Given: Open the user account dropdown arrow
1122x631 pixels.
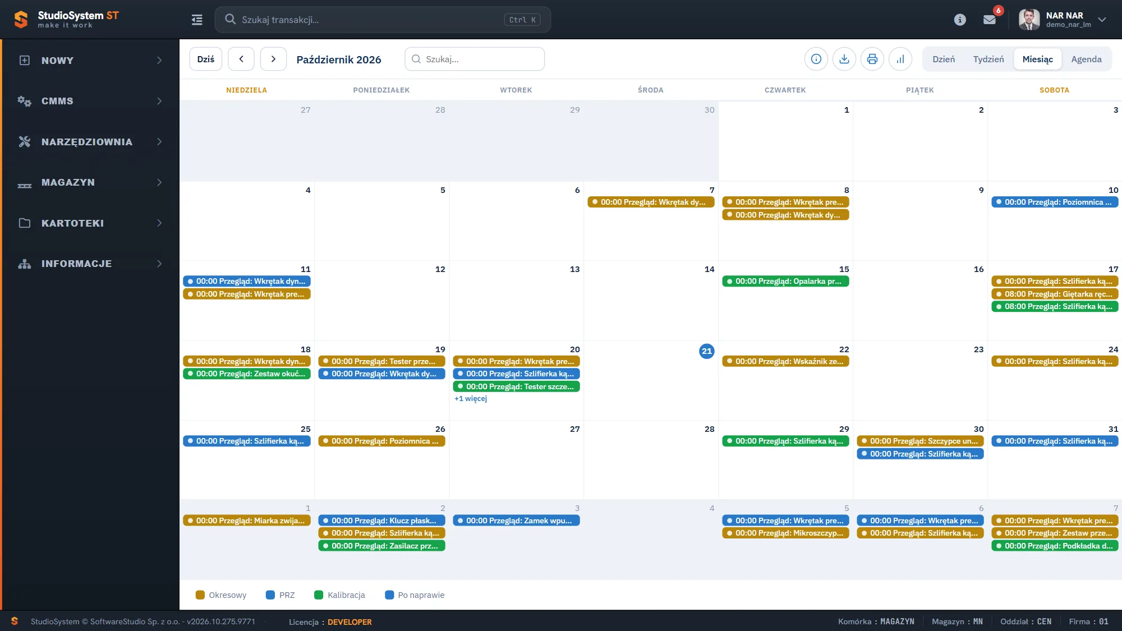Looking at the screenshot, I should pos(1102,20).
